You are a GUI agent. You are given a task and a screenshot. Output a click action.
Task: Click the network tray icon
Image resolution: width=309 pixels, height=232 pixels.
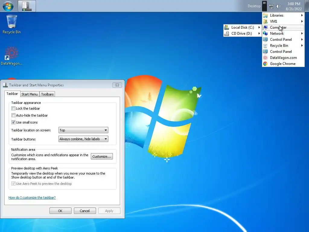tap(271, 7)
